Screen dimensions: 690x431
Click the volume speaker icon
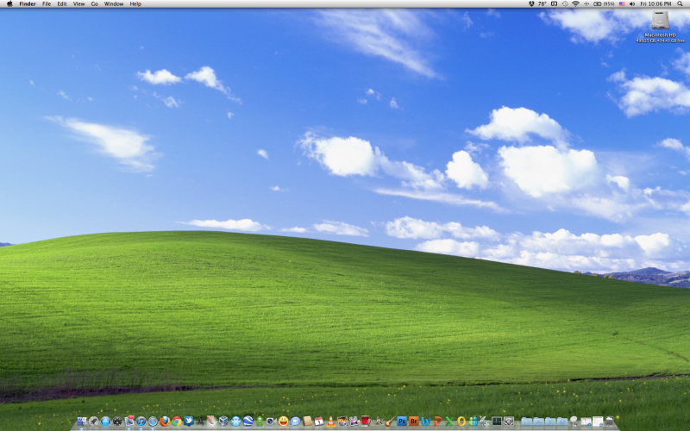(632, 3)
